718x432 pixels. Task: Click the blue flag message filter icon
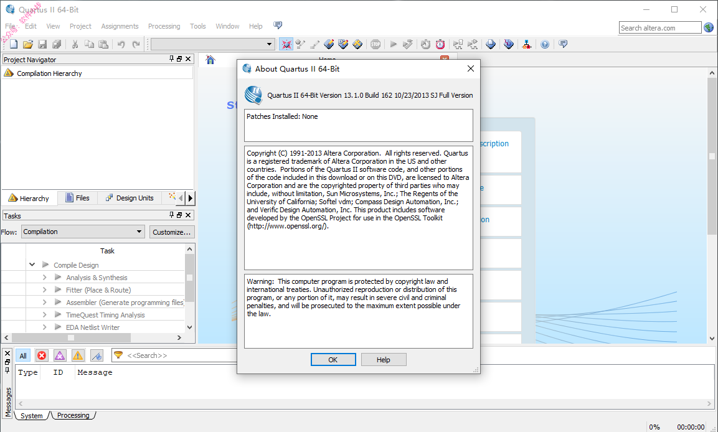point(96,355)
